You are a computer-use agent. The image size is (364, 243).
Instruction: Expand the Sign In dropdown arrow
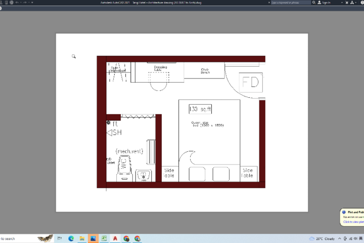point(342,3)
